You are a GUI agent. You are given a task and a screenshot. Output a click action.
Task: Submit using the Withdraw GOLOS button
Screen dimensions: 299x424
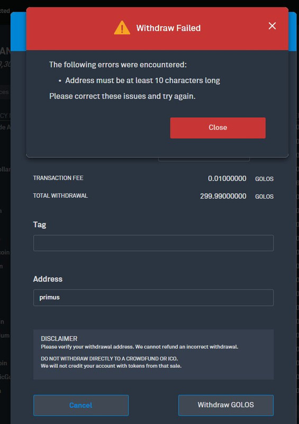pos(226,405)
